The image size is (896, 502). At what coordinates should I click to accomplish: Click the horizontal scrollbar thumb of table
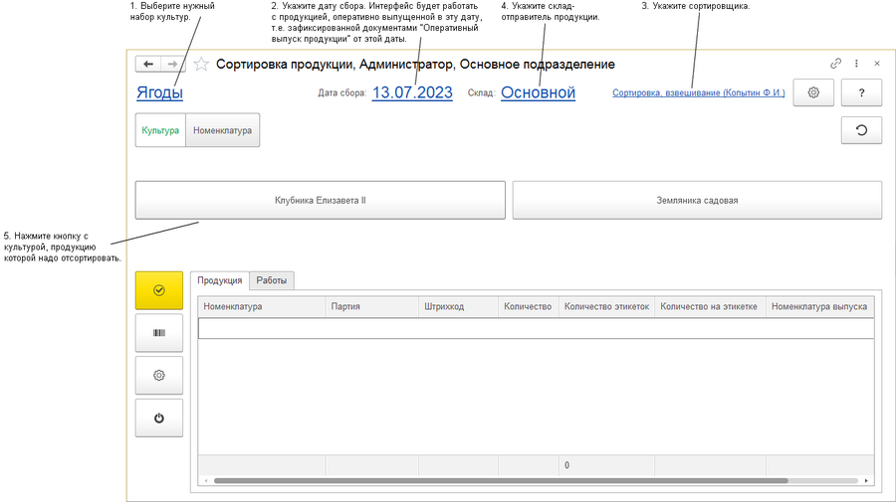point(501,481)
